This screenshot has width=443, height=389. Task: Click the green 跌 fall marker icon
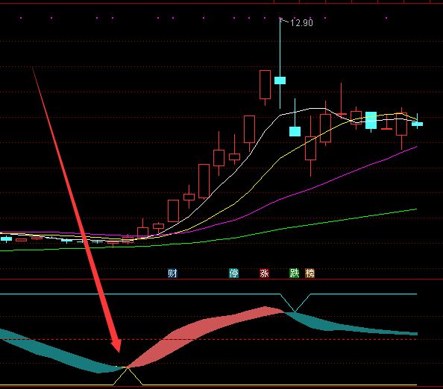coord(295,273)
